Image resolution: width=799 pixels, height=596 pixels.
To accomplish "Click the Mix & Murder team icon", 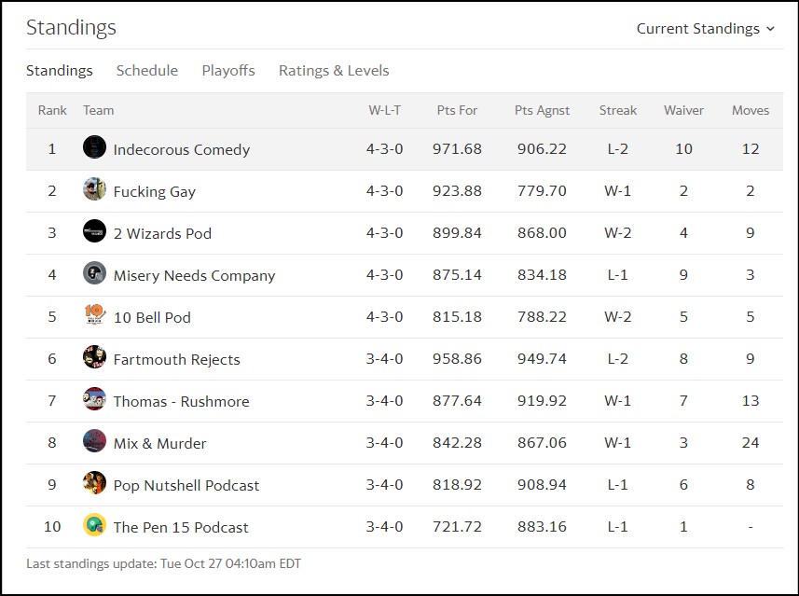I will 94,442.
